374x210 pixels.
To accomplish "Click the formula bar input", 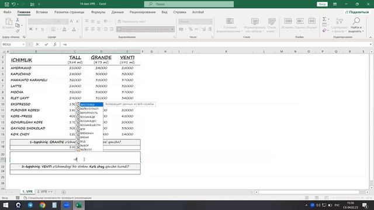I will (x=214, y=44).
